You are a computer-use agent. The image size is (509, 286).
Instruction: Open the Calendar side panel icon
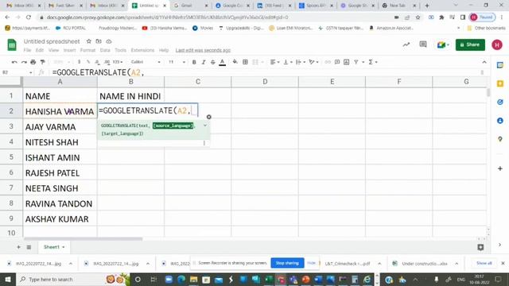tap(500, 65)
